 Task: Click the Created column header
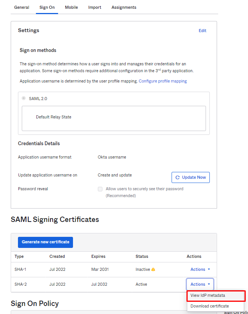[57, 256]
